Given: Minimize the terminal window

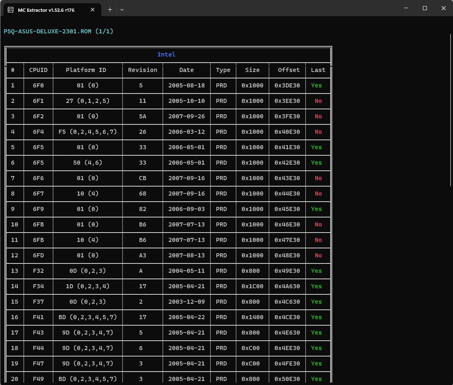Looking at the screenshot, I should (x=406, y=8).
